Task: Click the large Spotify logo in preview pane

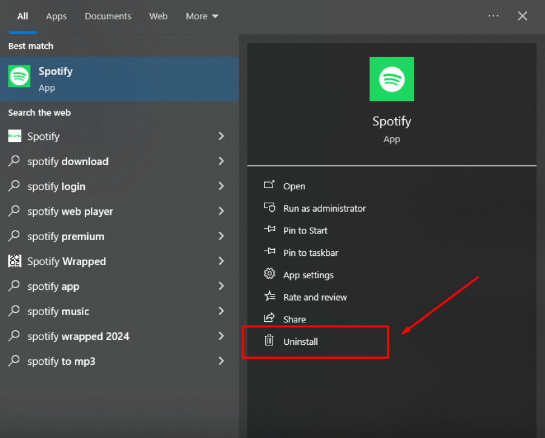Action: coord(392,79)
